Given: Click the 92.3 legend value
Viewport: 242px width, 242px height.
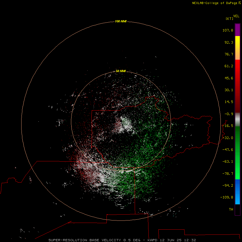Looking at the screenshot, I should [x=229, y=42].
